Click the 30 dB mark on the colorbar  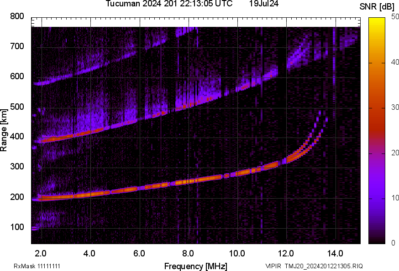(x=394, y=107)
